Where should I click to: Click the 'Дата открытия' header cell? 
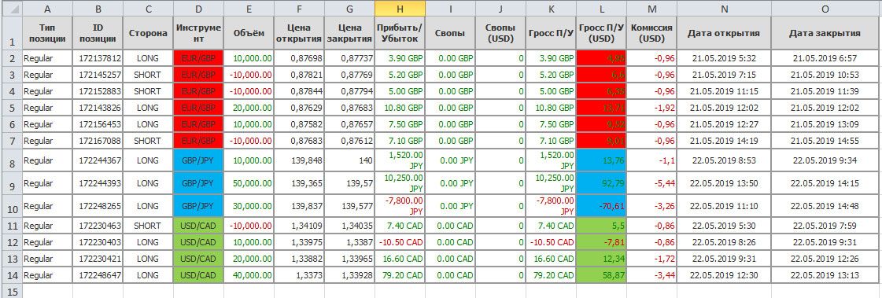(x=724, y=33)
